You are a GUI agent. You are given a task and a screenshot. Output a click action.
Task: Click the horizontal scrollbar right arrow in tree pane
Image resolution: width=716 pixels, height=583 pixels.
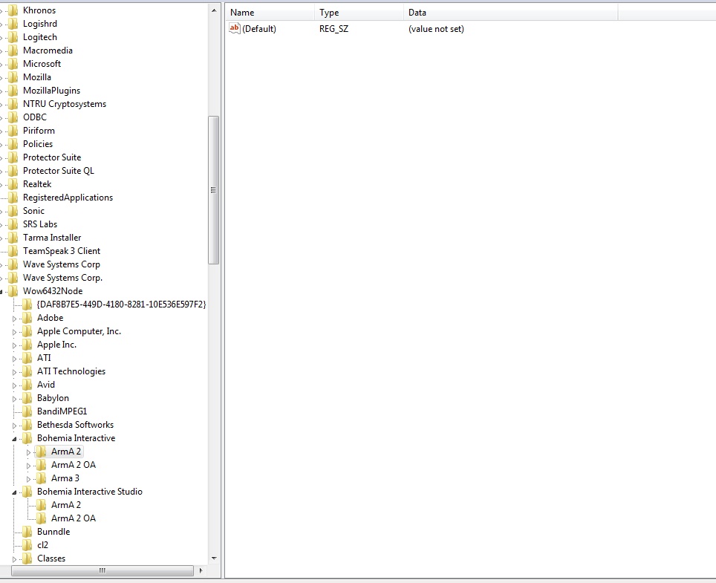200,570
